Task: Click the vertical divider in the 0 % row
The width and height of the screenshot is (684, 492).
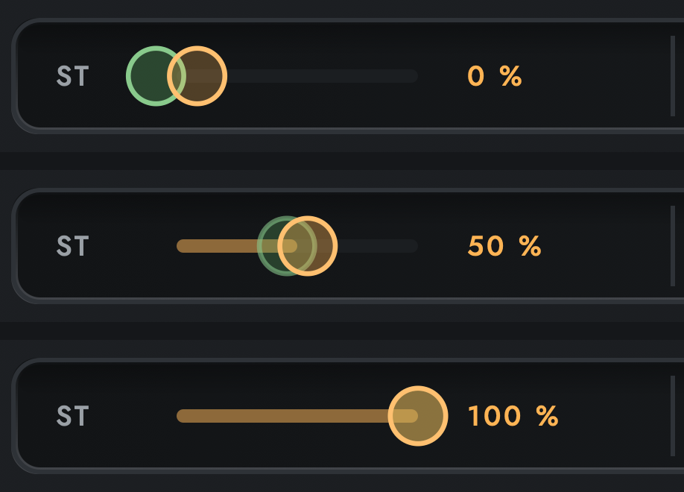Action: (673, 76)
